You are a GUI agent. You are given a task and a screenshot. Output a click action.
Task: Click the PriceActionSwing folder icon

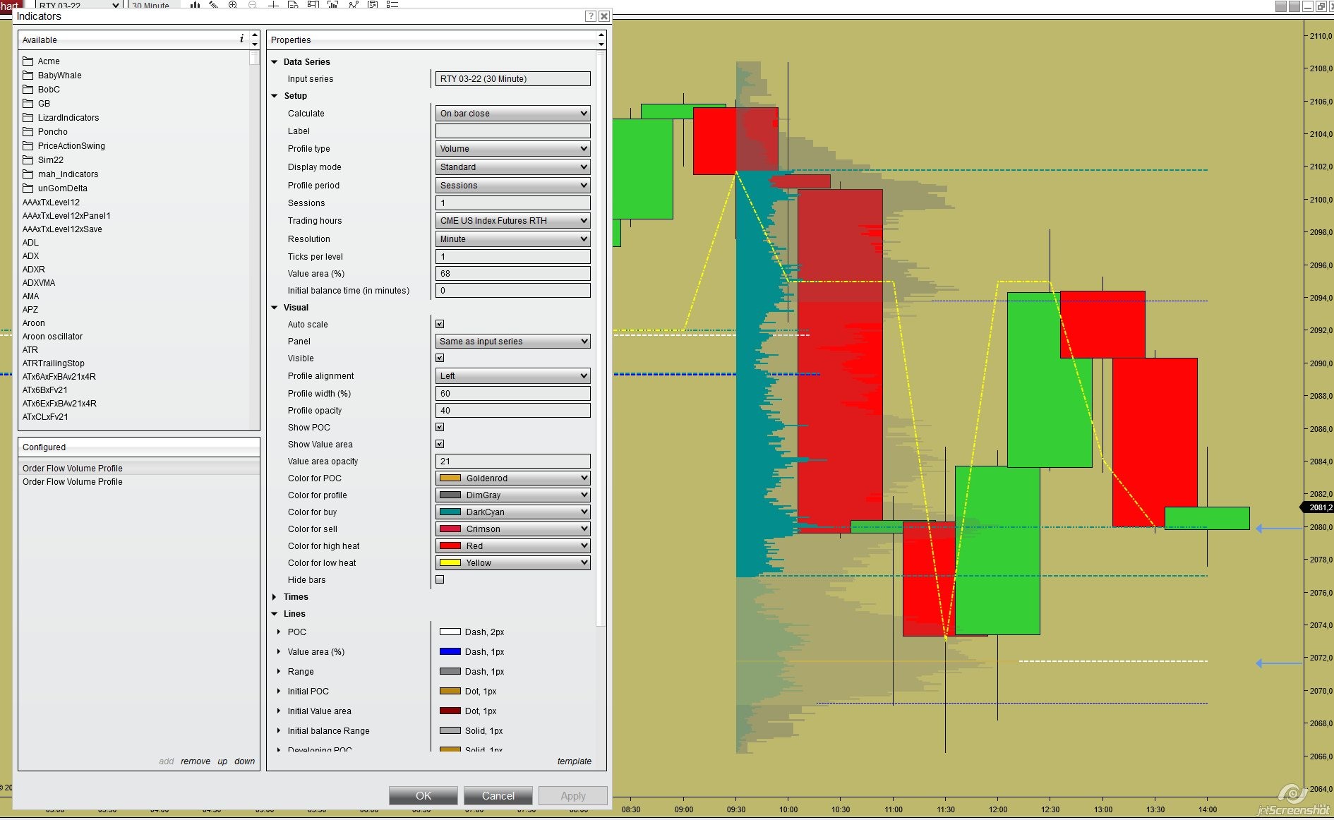(x=28, y=145)
